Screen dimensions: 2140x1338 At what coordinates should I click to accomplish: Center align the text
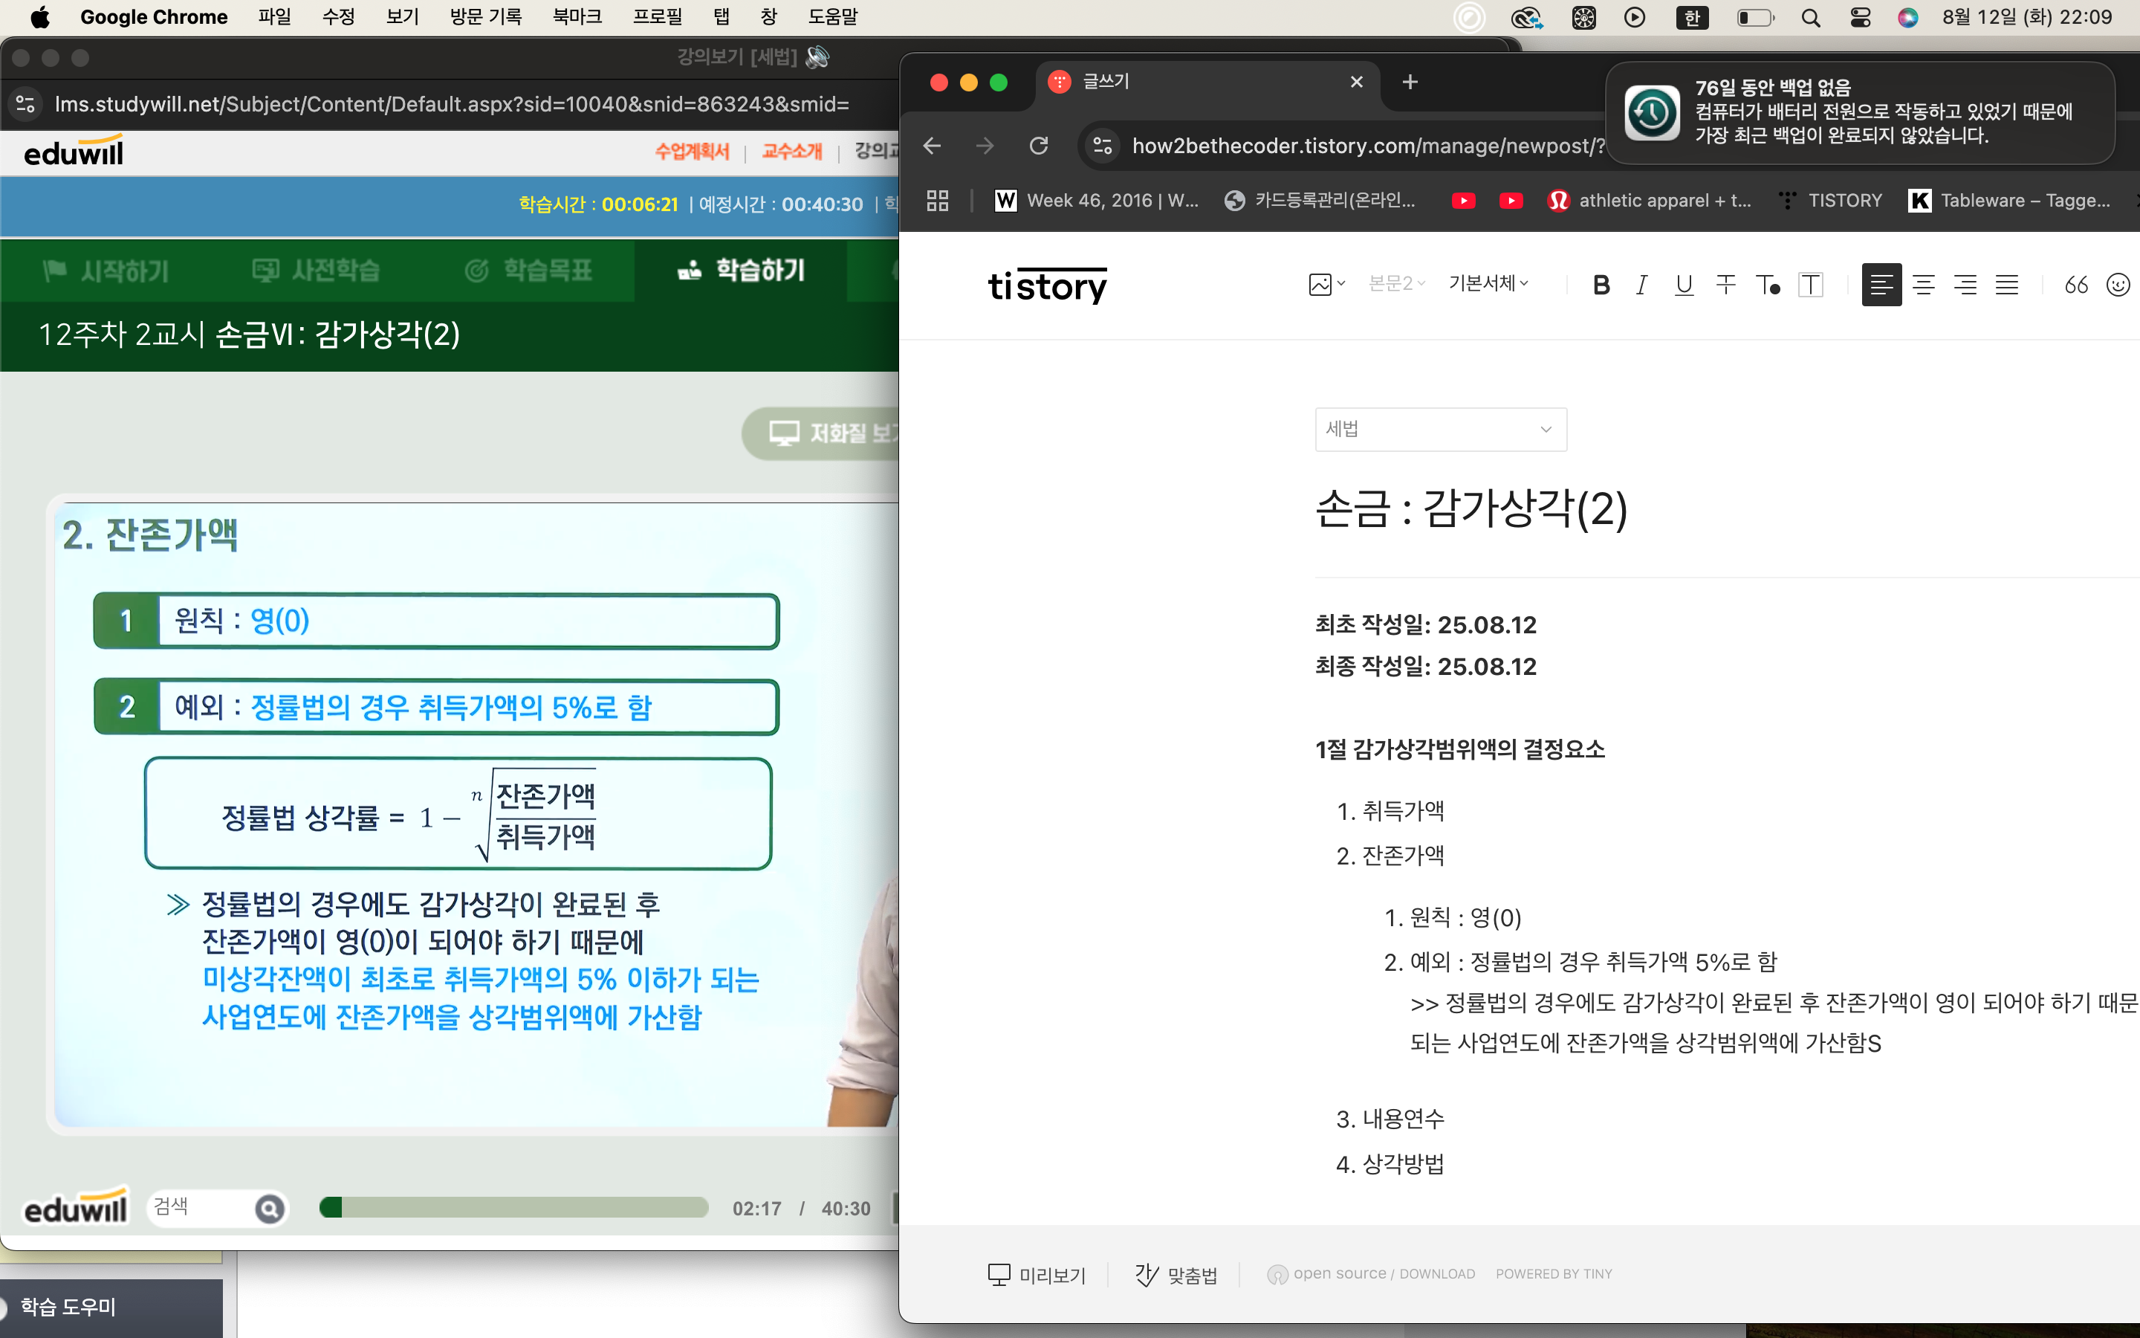coord(1923,285)
